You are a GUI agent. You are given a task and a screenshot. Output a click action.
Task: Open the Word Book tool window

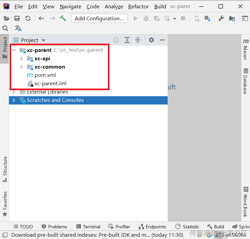click(x=246, y=202)
